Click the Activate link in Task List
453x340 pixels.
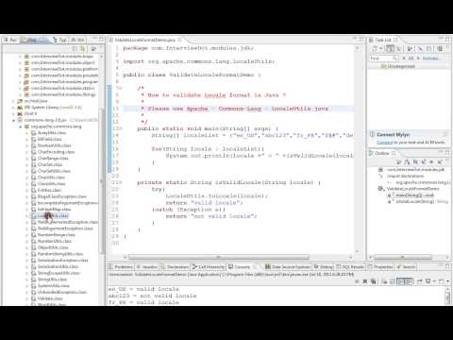tap(430, 59)
